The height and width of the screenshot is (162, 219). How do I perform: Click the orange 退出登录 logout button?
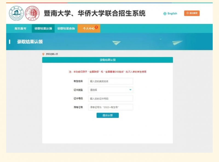pyautogui.click(x=192, y=13)
